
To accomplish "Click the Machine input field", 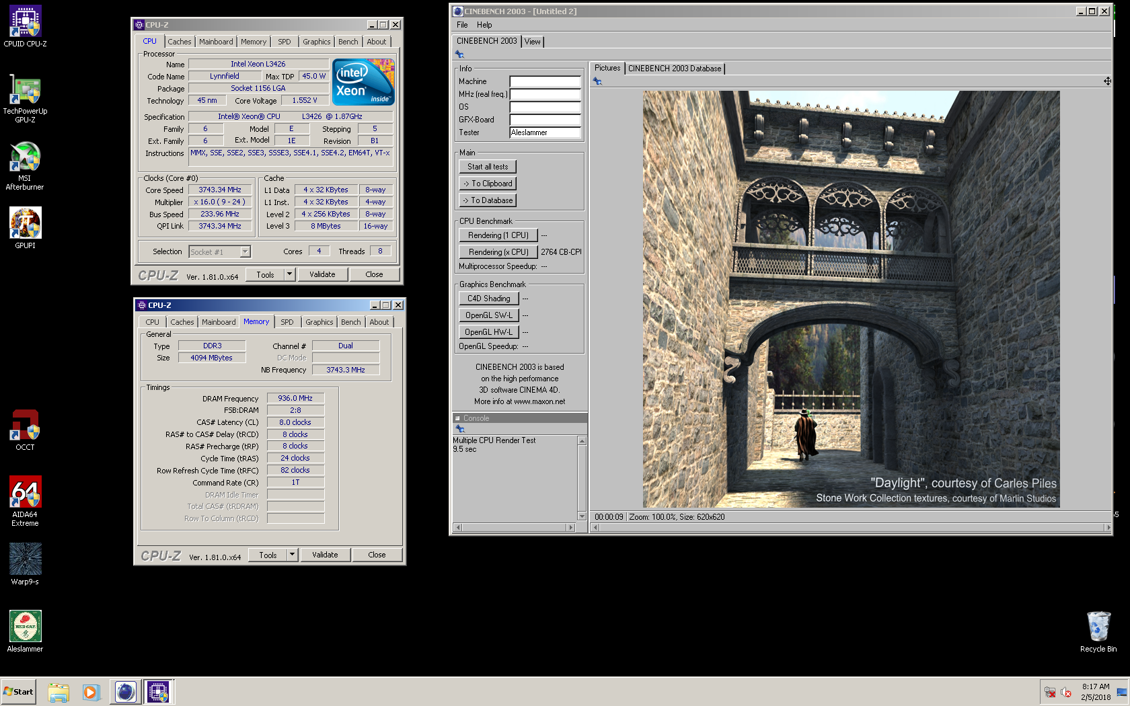I will click(545, 81).
